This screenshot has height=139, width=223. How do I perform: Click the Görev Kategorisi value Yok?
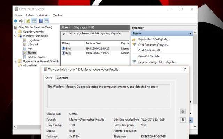coord(144,125)
